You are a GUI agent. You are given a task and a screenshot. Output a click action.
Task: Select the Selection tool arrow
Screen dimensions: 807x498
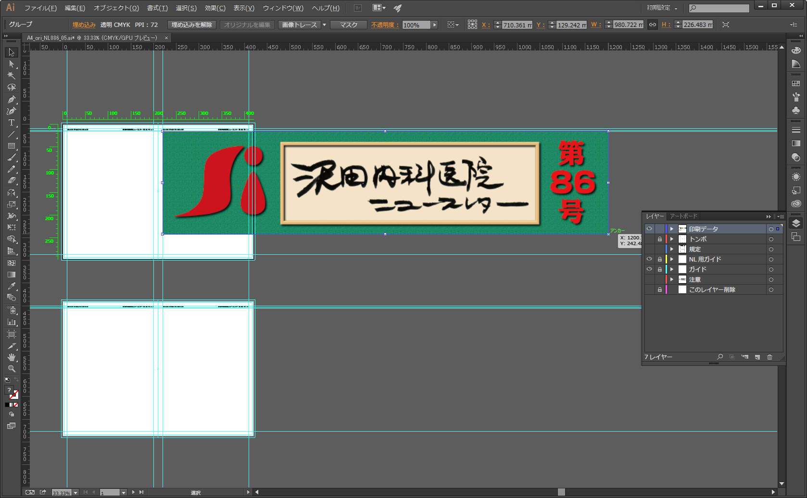pyautogui.click(x=12, y=52)
